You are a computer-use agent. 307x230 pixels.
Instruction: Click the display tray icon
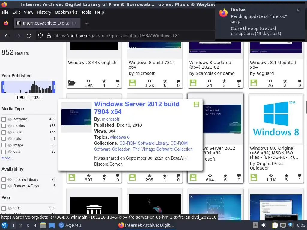tap(283, 225)
